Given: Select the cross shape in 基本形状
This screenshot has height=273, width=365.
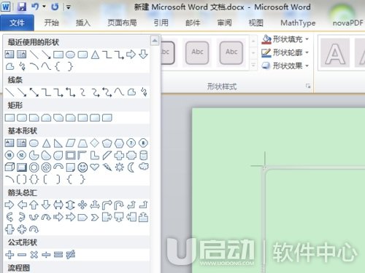Looking at the screenshot, I should [119, 155].
